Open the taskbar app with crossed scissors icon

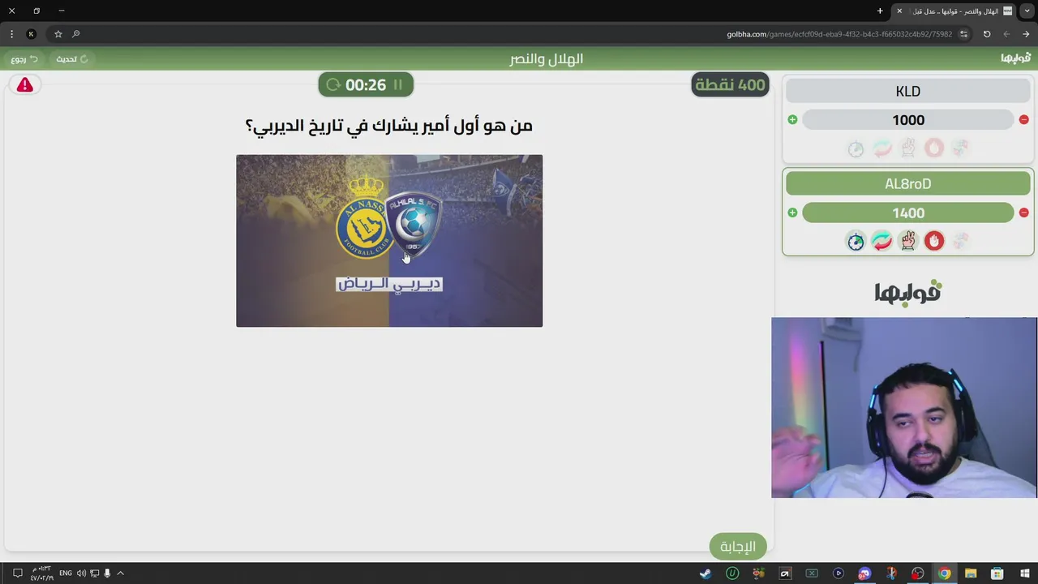891,573
